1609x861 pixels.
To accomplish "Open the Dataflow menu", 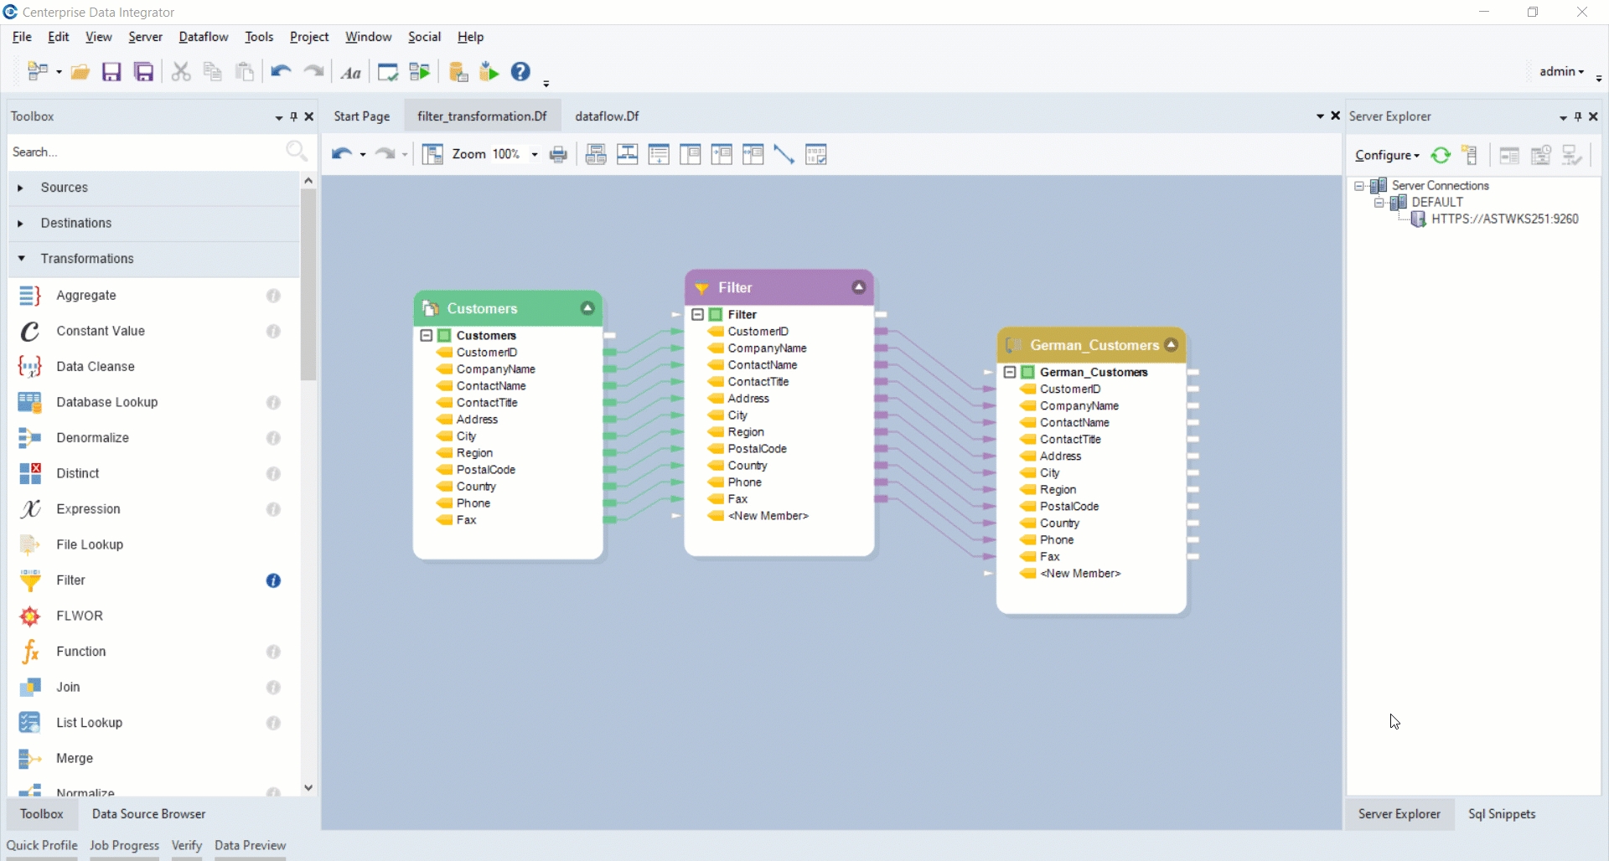I will pyautogui.click(x=203, y=37).
